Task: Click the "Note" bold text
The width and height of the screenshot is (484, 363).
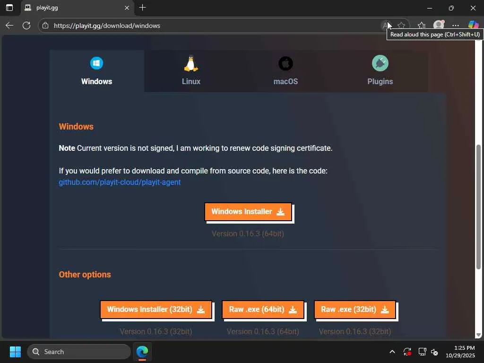Action: pyautogui.click(x=67, y=148)
